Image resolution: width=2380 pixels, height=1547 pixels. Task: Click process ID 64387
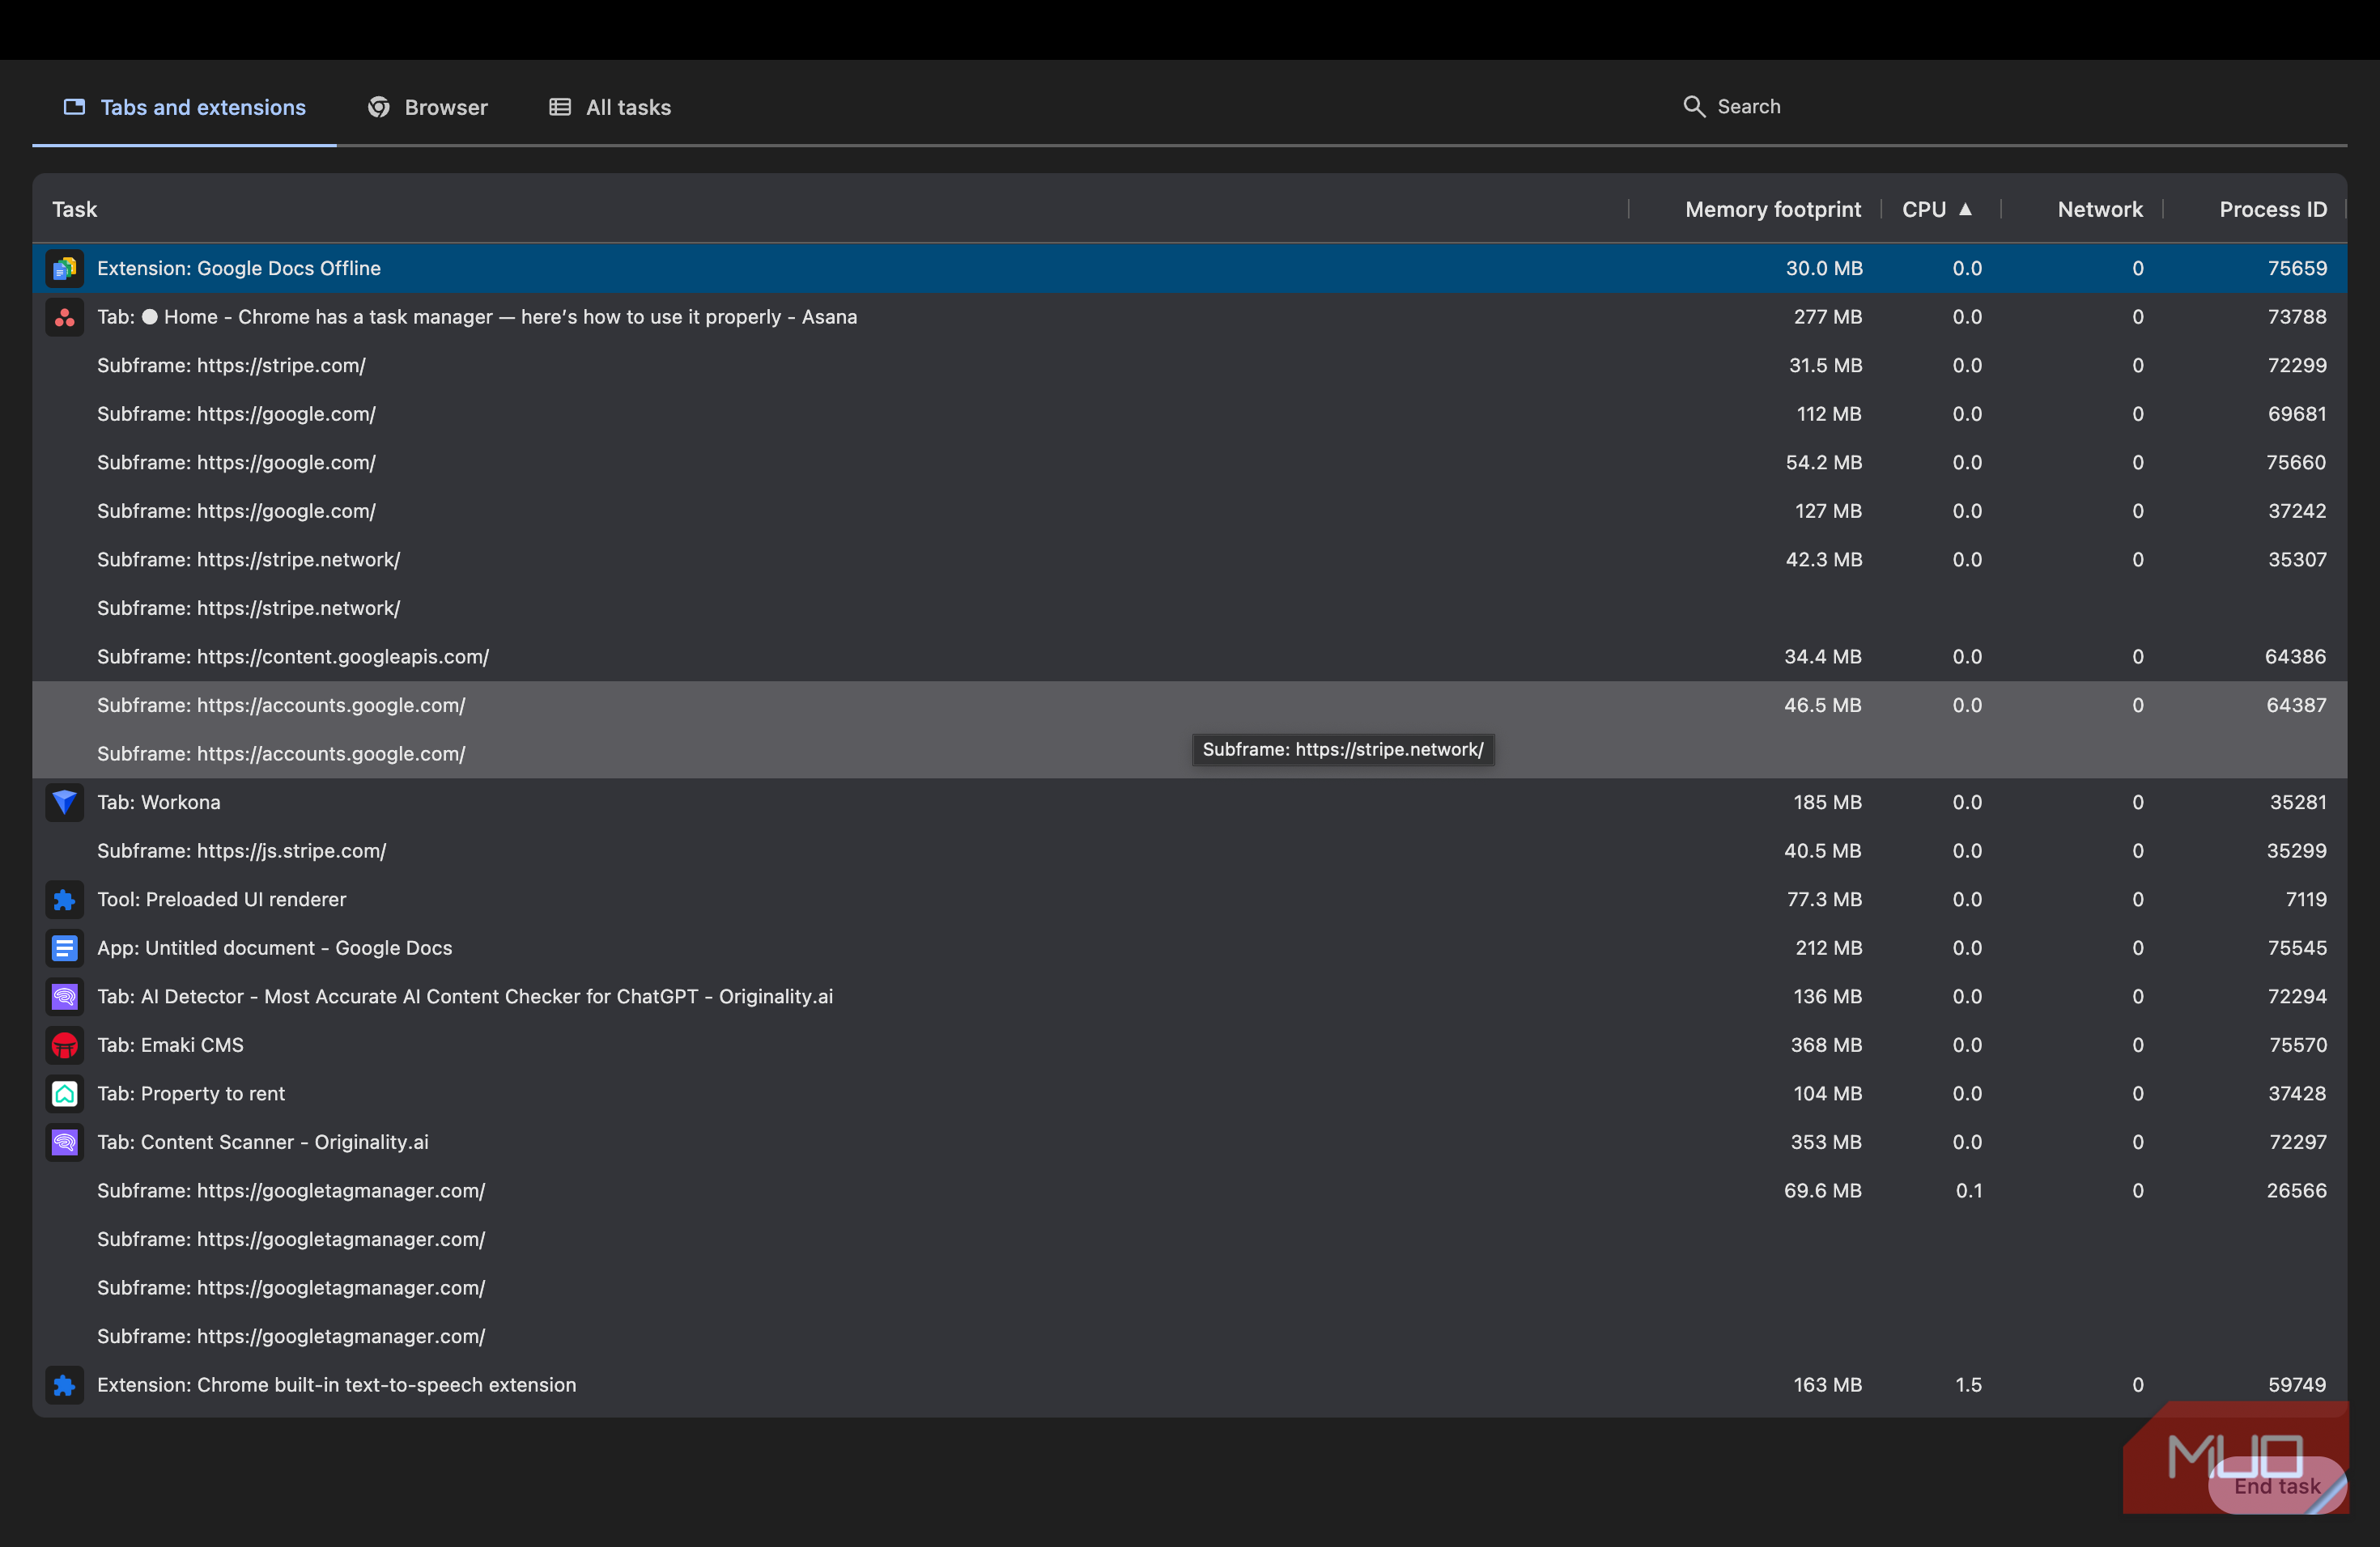coord(2296,706)
